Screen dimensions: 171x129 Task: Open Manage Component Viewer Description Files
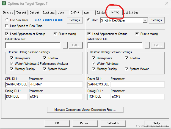(x=85, y=110)
